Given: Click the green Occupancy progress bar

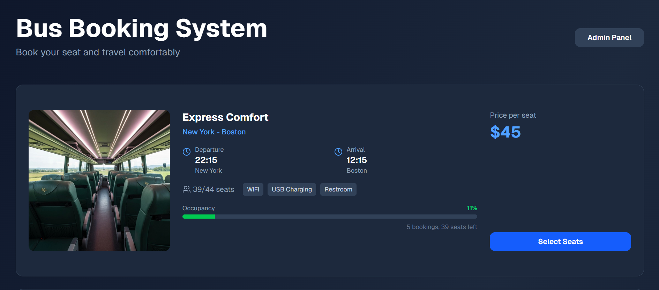Looking at the screenshot, I should coord(199,217).
